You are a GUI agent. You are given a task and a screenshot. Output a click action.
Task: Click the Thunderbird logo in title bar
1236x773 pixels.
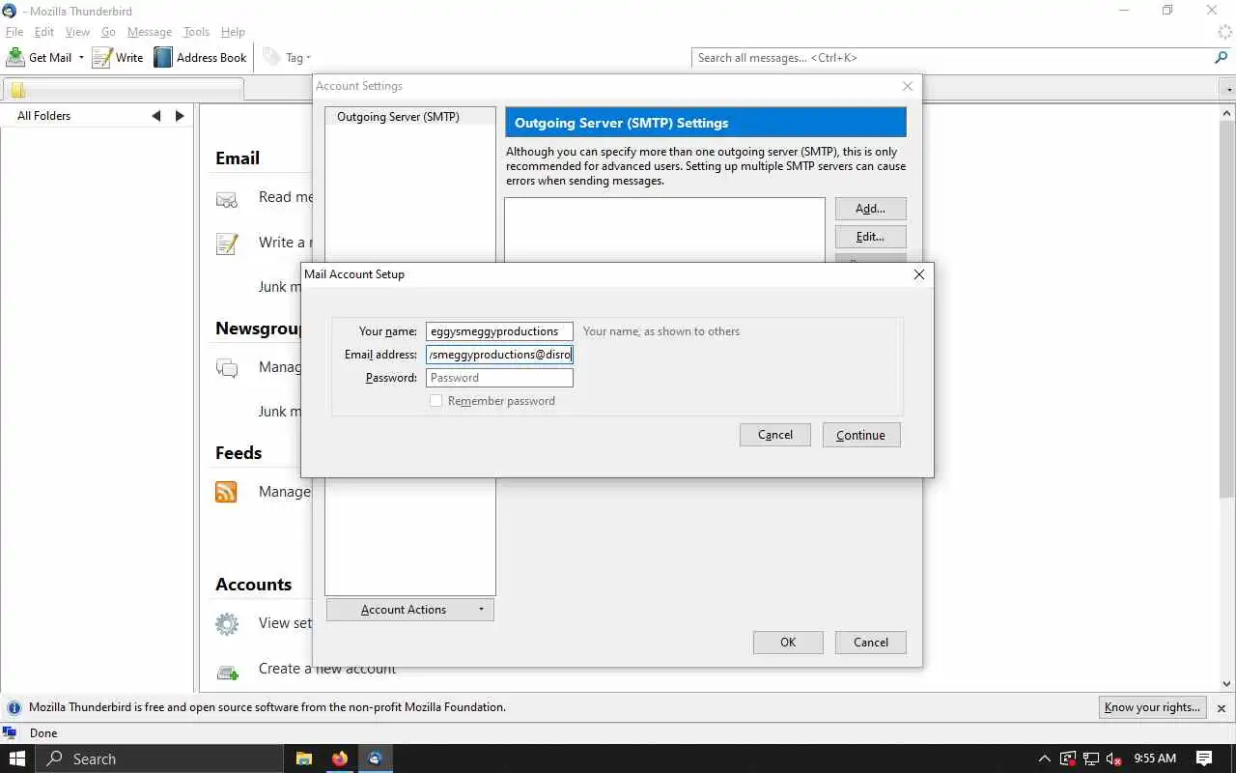(10, 11)
